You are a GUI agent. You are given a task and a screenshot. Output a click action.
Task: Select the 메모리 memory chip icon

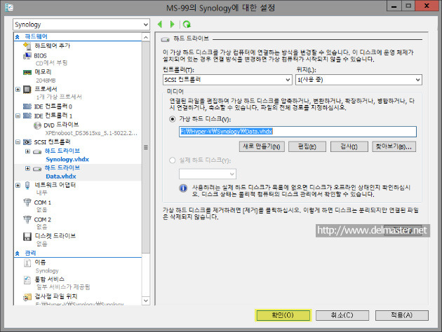(27, 72)
